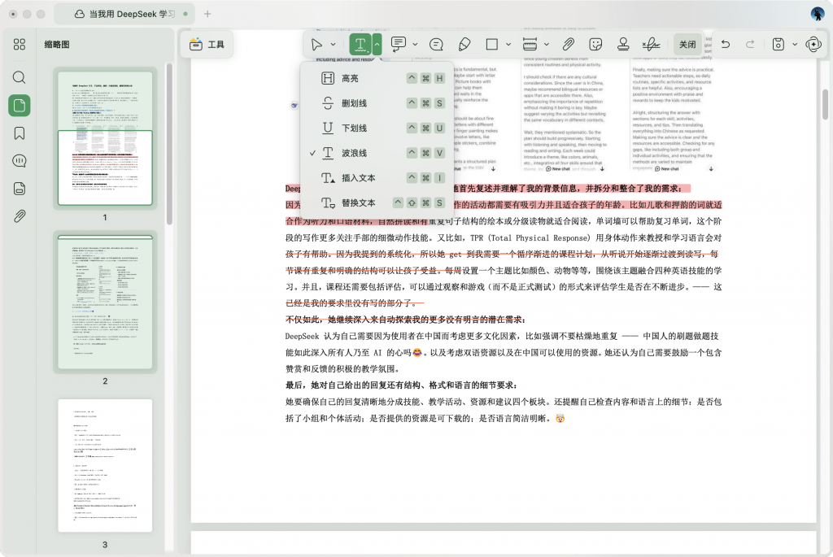Expand the shape tool dropdown
This screenshot has width=833, height=557.
[508, 45]
